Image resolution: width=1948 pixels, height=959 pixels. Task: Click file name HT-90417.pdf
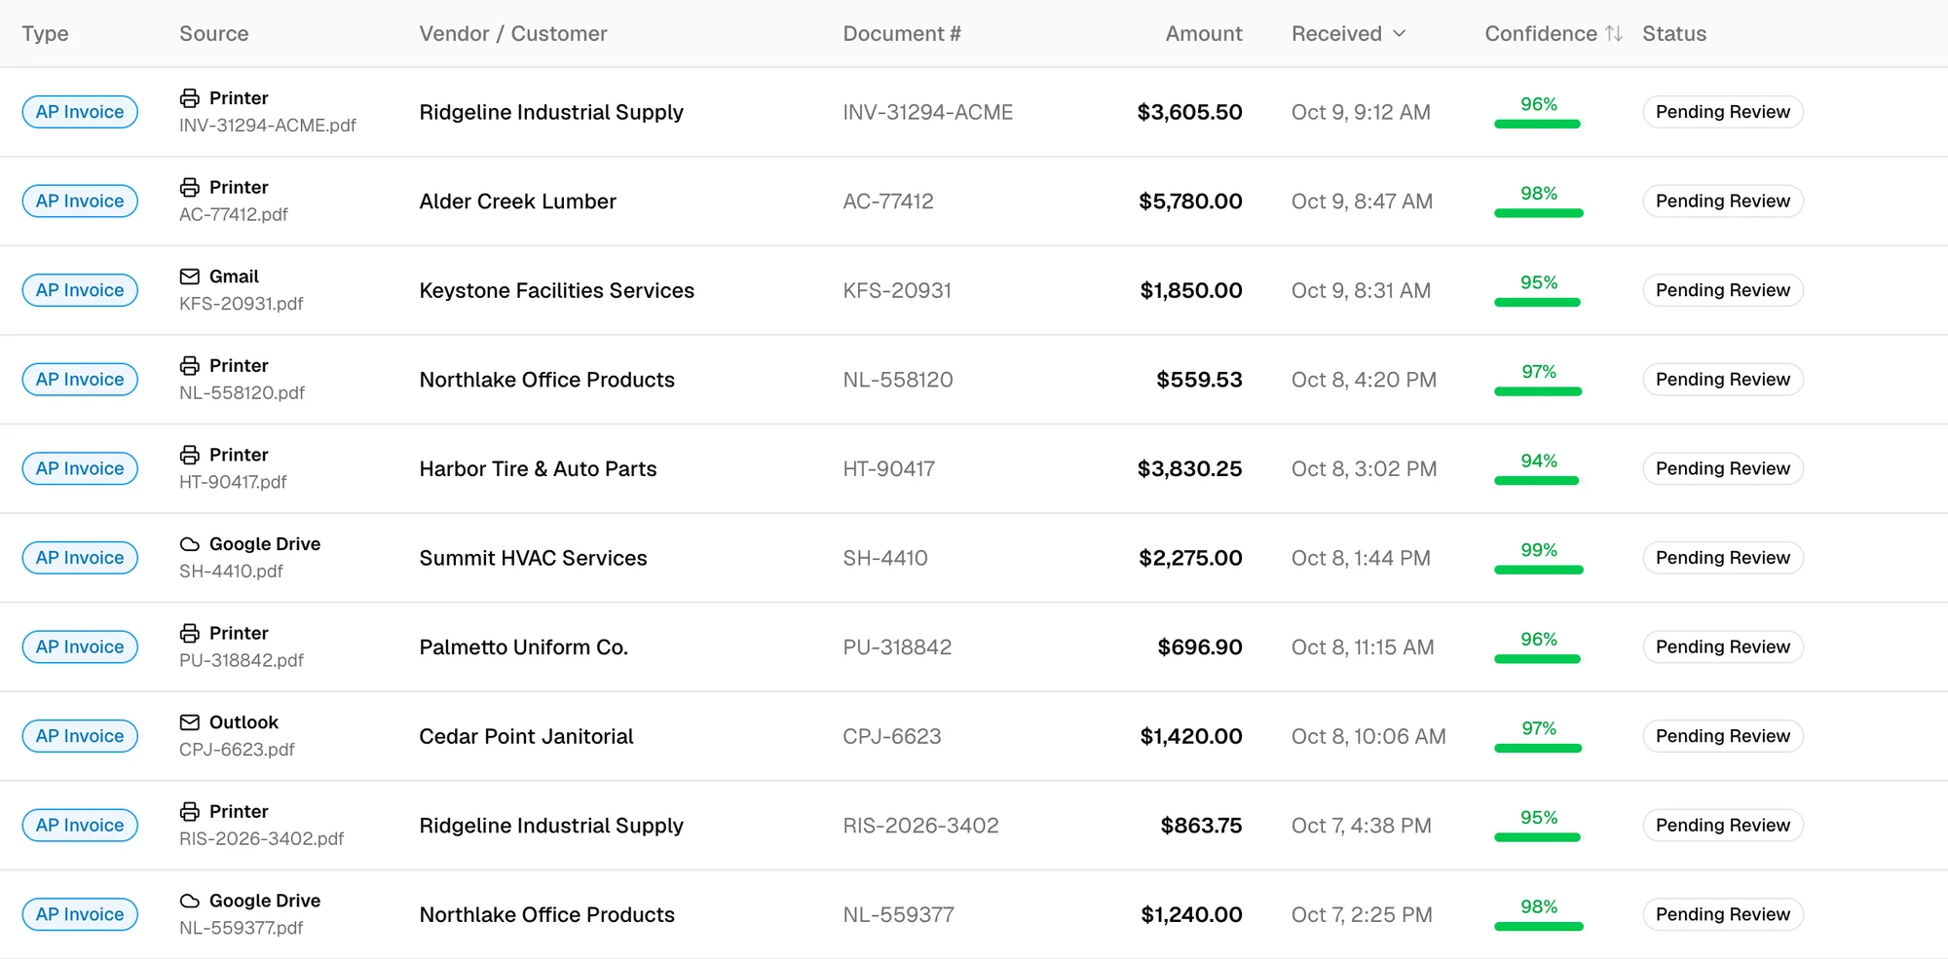(x=233, y=482)
